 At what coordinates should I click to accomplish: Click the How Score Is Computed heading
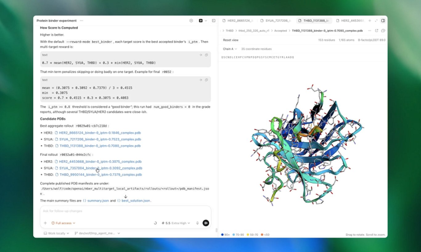(59, 28)
